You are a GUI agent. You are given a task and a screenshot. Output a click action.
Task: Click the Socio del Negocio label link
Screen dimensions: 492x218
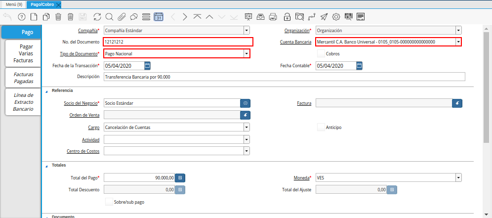click(x=81, y=103)
